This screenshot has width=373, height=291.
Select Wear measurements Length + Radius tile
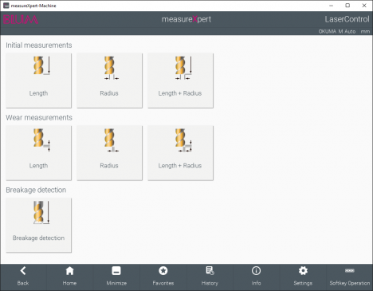(180, 153)
